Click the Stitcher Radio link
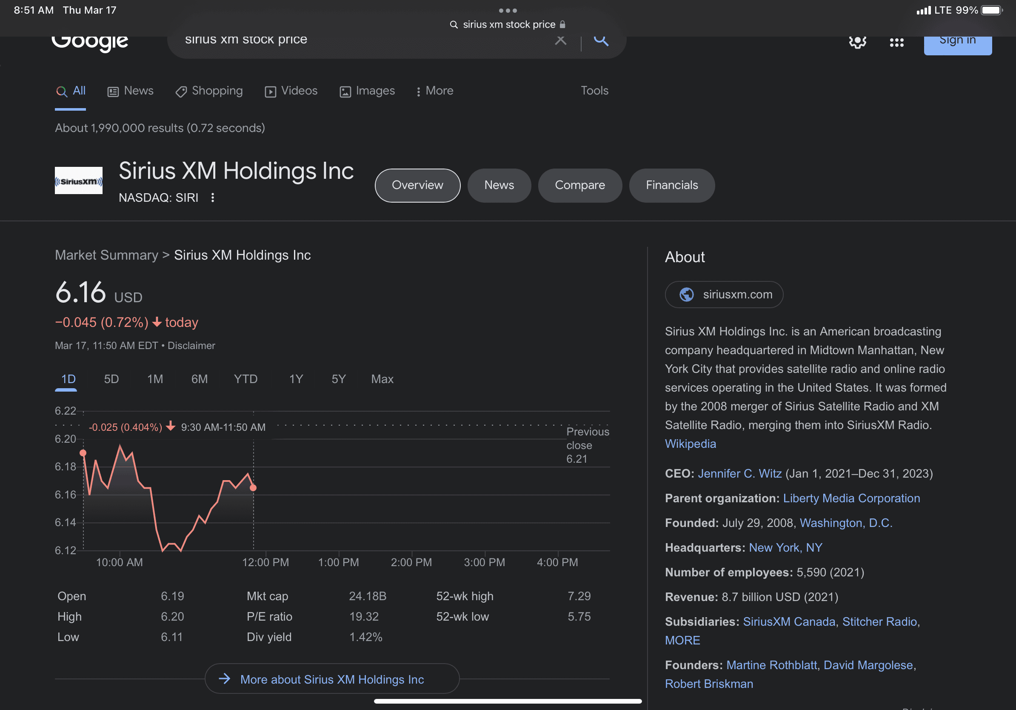The width and height of the screenshot is (1016, 710). pos(880,622)
